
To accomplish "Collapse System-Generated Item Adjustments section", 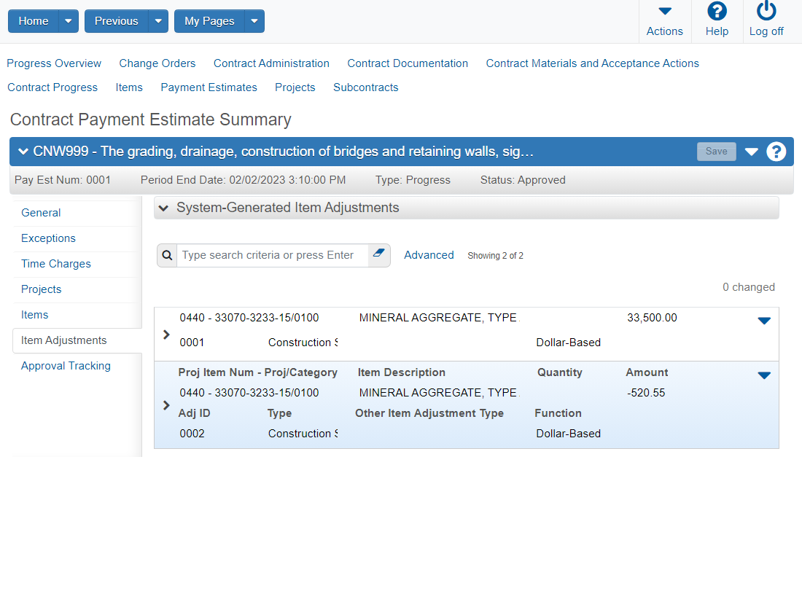I will (x=163, y=208).
